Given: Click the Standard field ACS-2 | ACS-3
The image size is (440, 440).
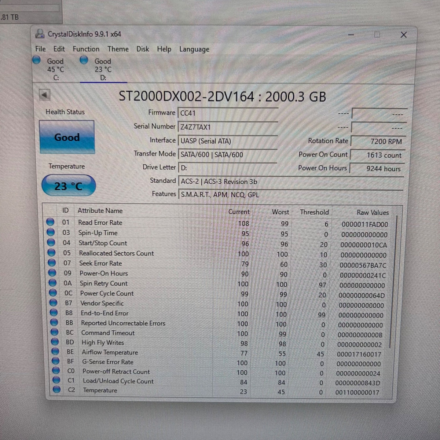Looking at the screenshot, I should tap(291, 181).
